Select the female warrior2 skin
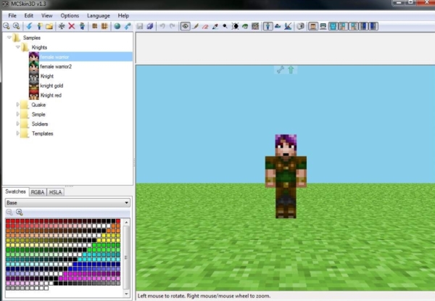This screenshot has width=435, height=301. coord(56,67)
